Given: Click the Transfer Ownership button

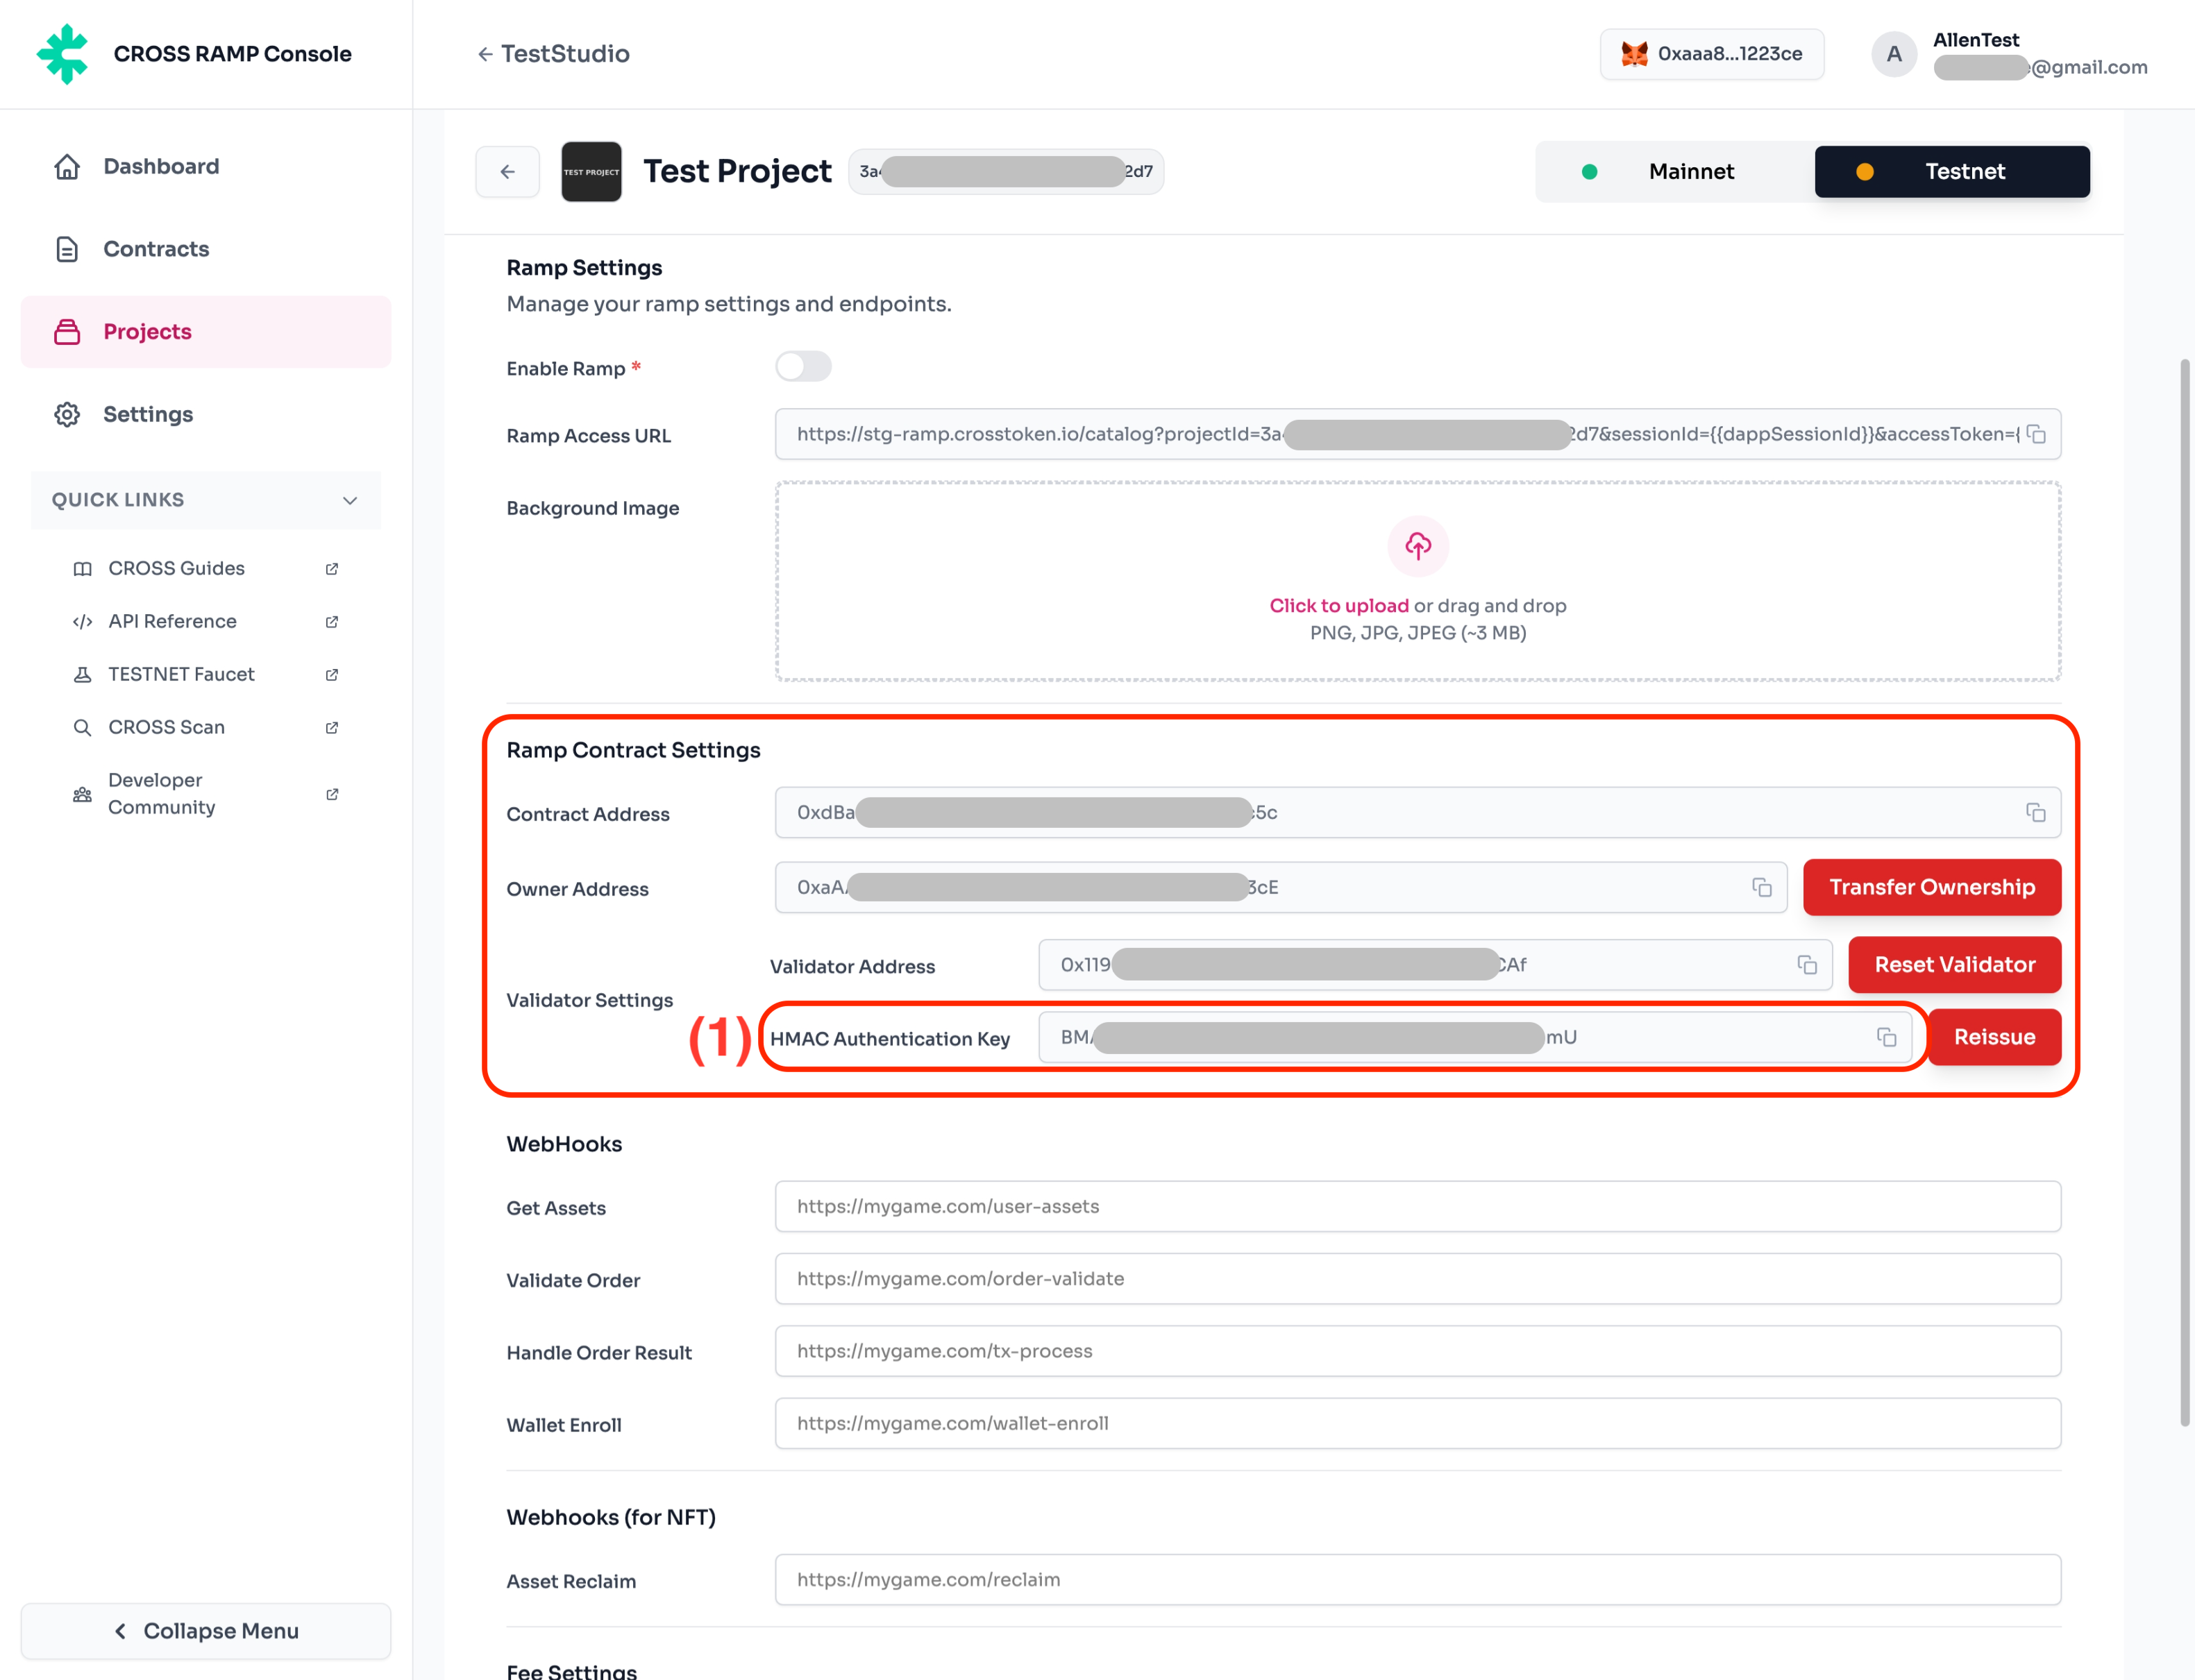Looking at the screenshot, I should point(1931,887).
